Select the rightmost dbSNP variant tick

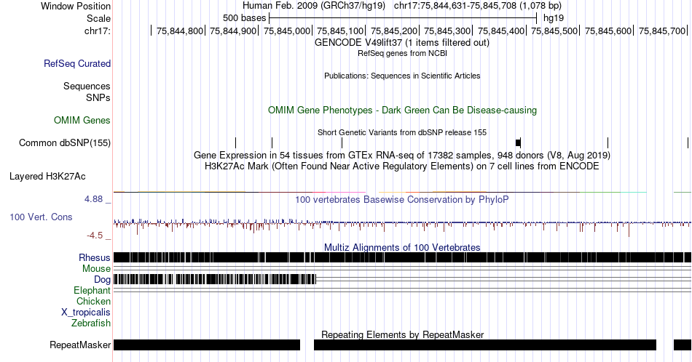click(x=688, y=142)
